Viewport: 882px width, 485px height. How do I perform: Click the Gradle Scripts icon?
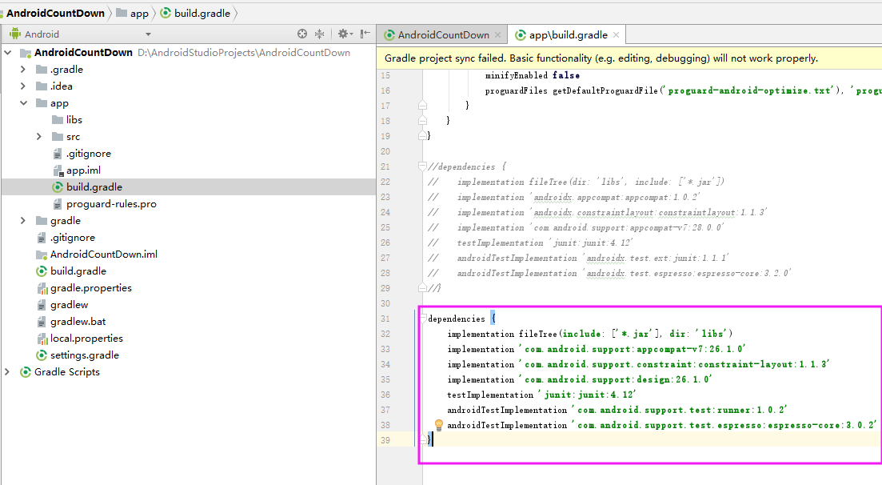coord(26,372)
